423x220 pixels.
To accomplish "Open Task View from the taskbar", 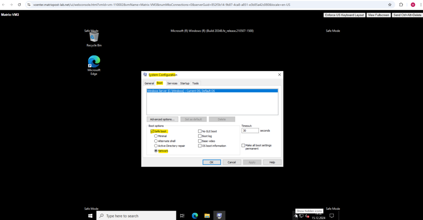I will (182, 216).
